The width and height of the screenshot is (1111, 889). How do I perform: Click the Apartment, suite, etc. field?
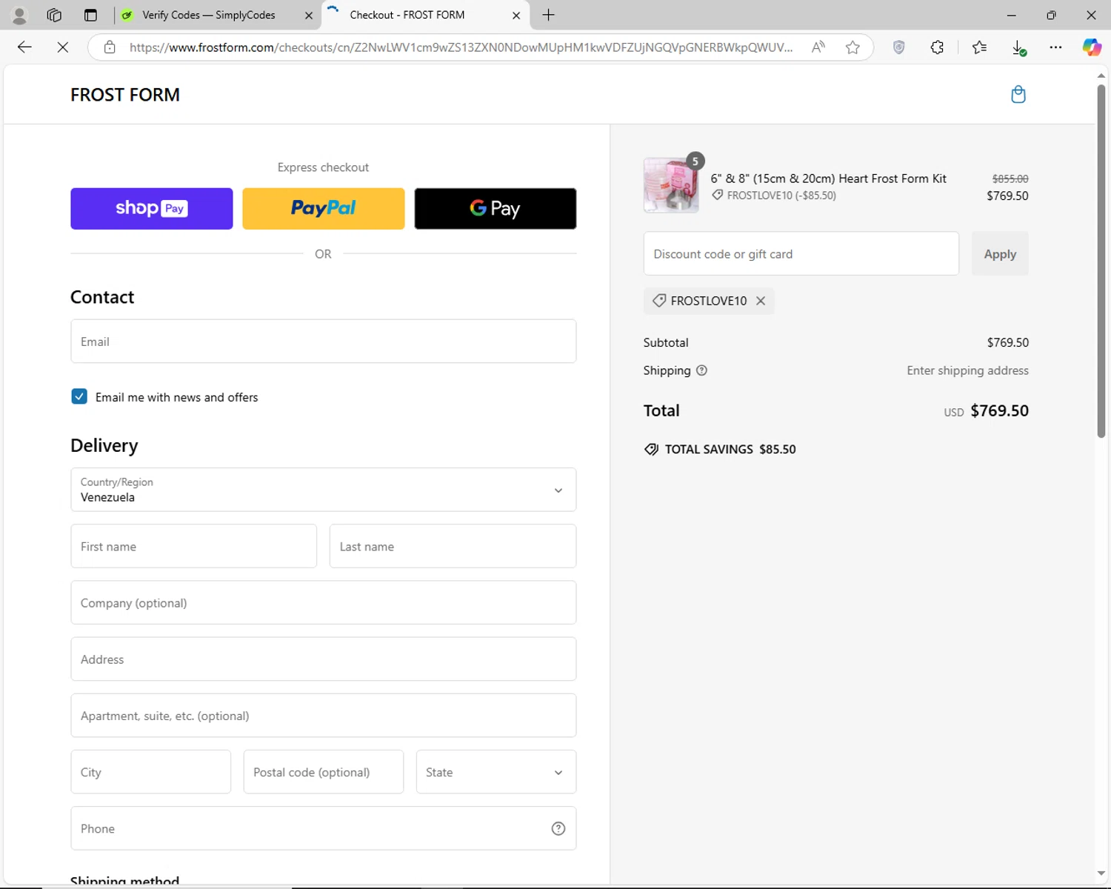pos(324,716)
